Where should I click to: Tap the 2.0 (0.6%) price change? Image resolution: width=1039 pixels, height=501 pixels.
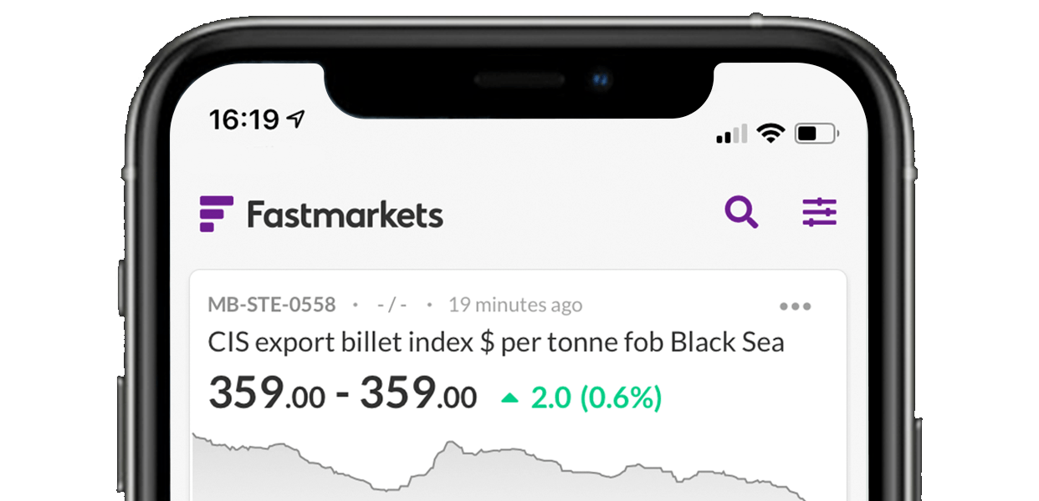(596, 398)
